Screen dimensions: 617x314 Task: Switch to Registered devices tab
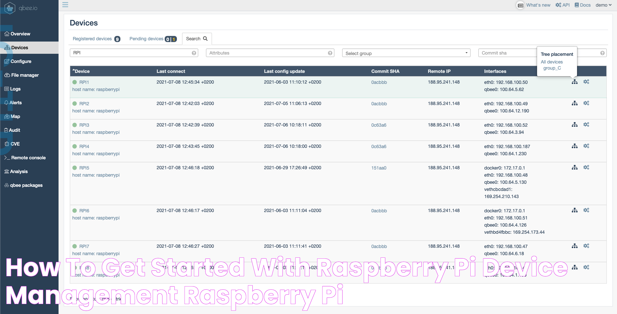[92, 38]
